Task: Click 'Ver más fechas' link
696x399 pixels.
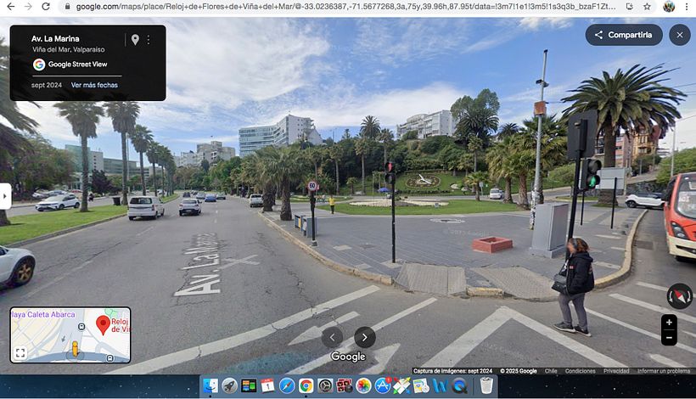Action: coord(94,85)
